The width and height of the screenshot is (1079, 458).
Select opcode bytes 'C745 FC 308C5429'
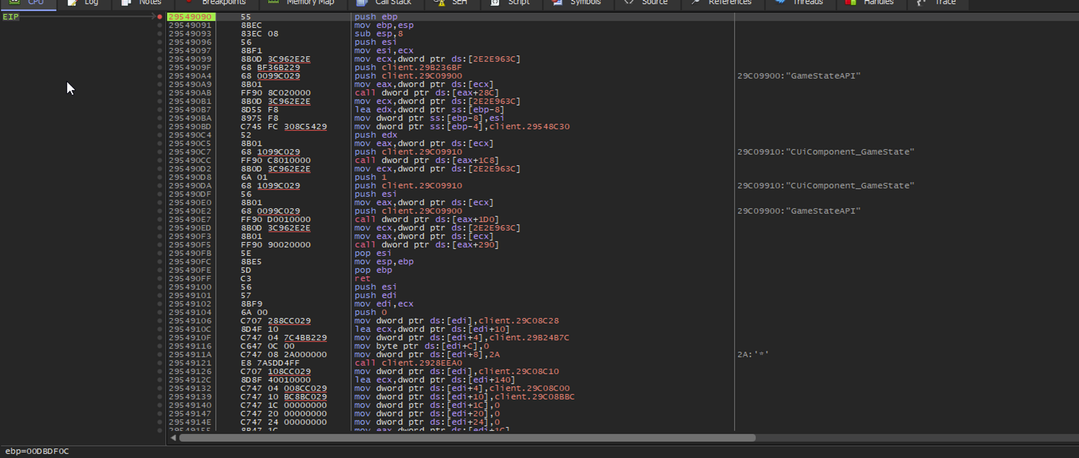(x=284, y=127)
